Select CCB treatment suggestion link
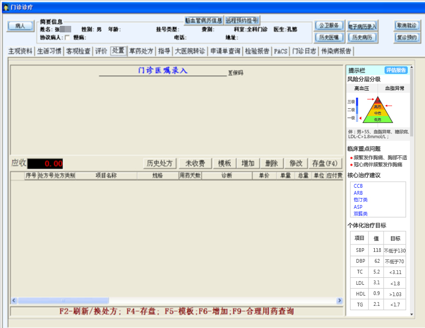 point(358,186)
